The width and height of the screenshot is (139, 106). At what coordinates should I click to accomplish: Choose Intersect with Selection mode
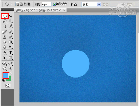click(29, 4)
